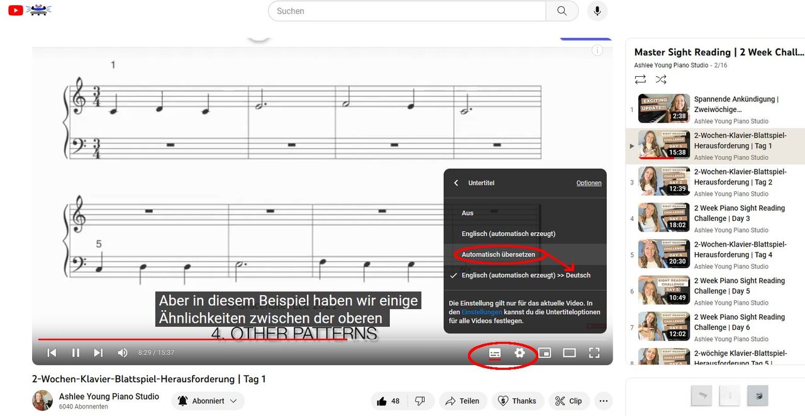Play Sight Reading Challenge Day 5
Viewport: 805px width, 416px height.
click(x=715, y=290)
